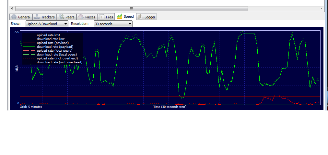Click the Pieces puzzle icon
Image resolution: width=328 pixels, height=155 pixels.
click(81, 17)
